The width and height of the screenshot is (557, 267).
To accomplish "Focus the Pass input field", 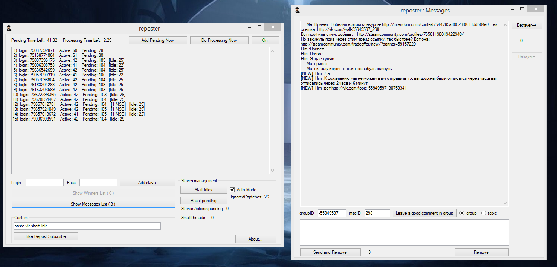I will (x=98, y=183).
